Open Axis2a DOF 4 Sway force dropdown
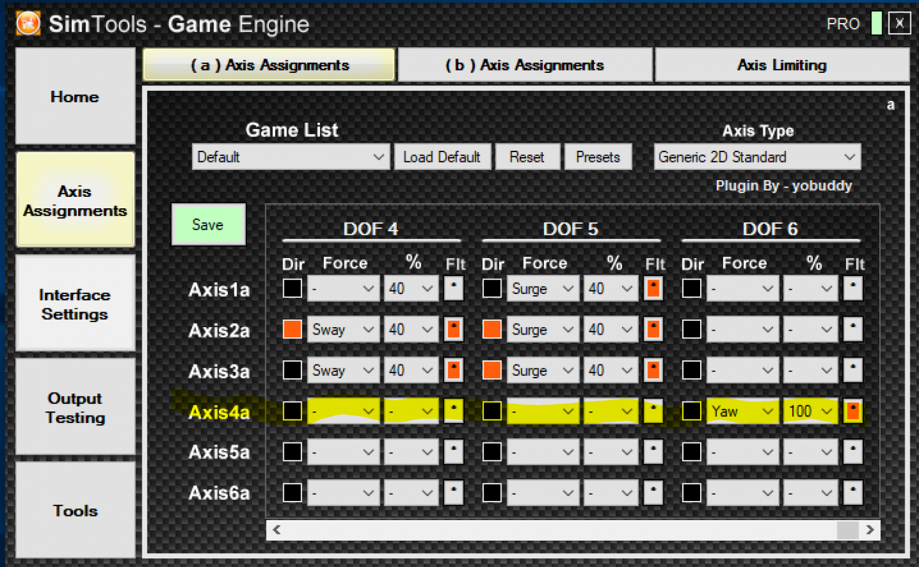The width and height of the screenshot is (919, 567). (x=343, y=329)
